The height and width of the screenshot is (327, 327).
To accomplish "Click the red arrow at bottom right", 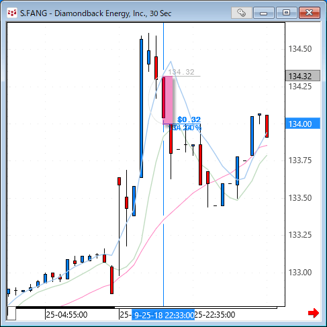I will [x=314, y=313].
